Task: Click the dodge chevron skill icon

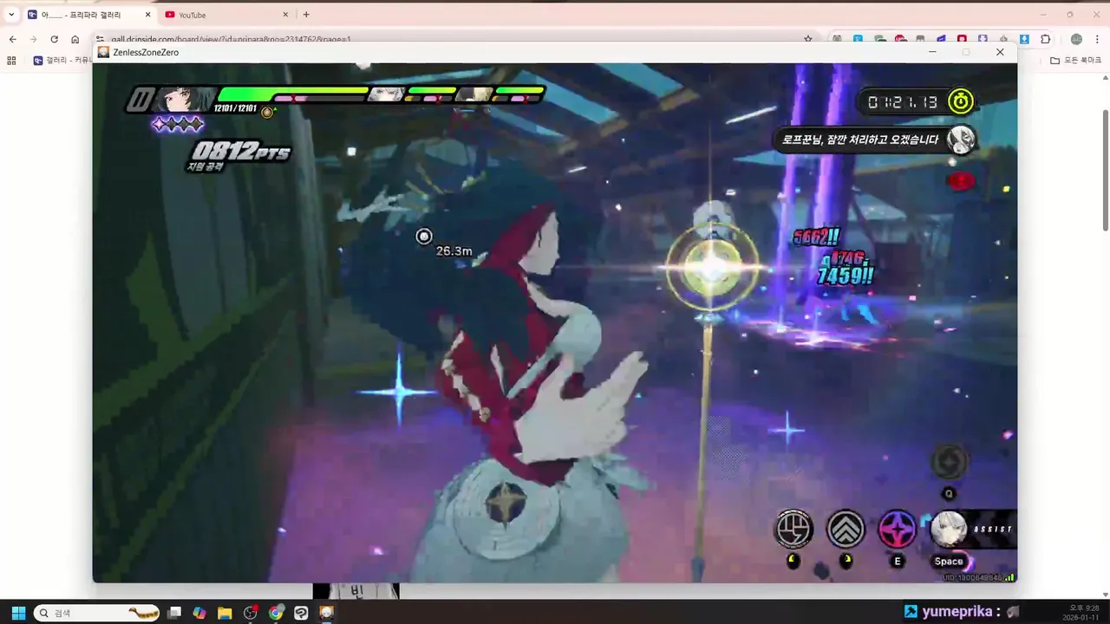Action: (846, 528)
